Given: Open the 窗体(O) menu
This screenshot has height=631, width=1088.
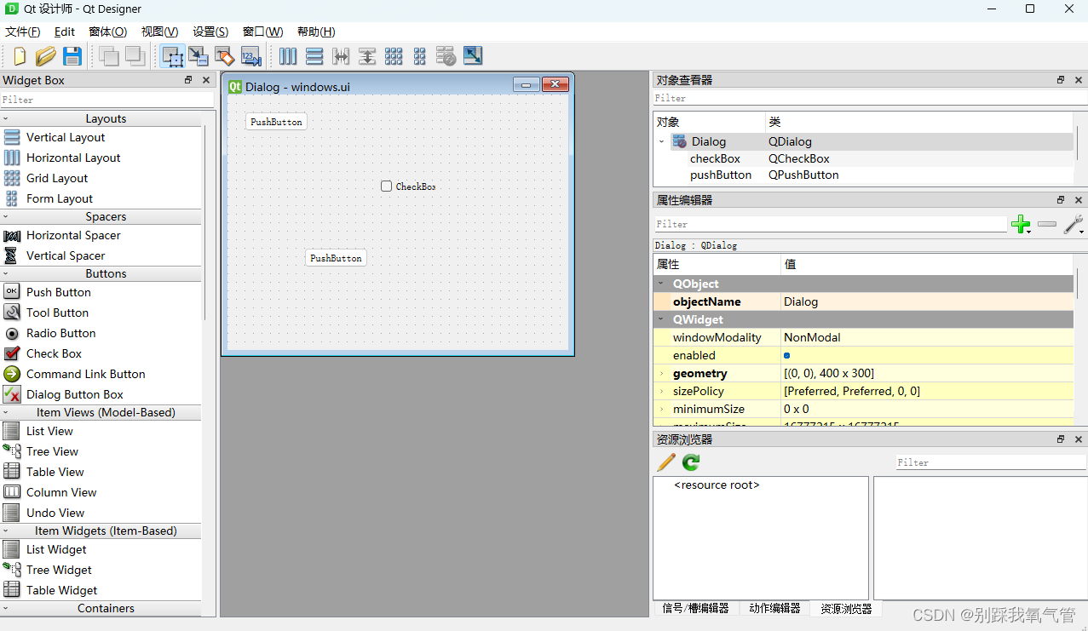Looking at the screenshot, I should [107, 32].
